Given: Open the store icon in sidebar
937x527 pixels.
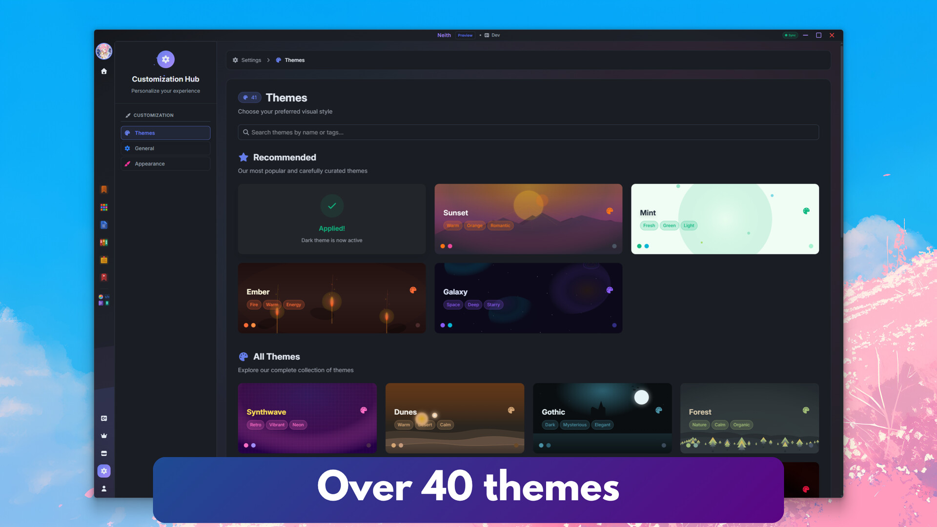Looking at the screenshot, I should click(x=104, y=453).
